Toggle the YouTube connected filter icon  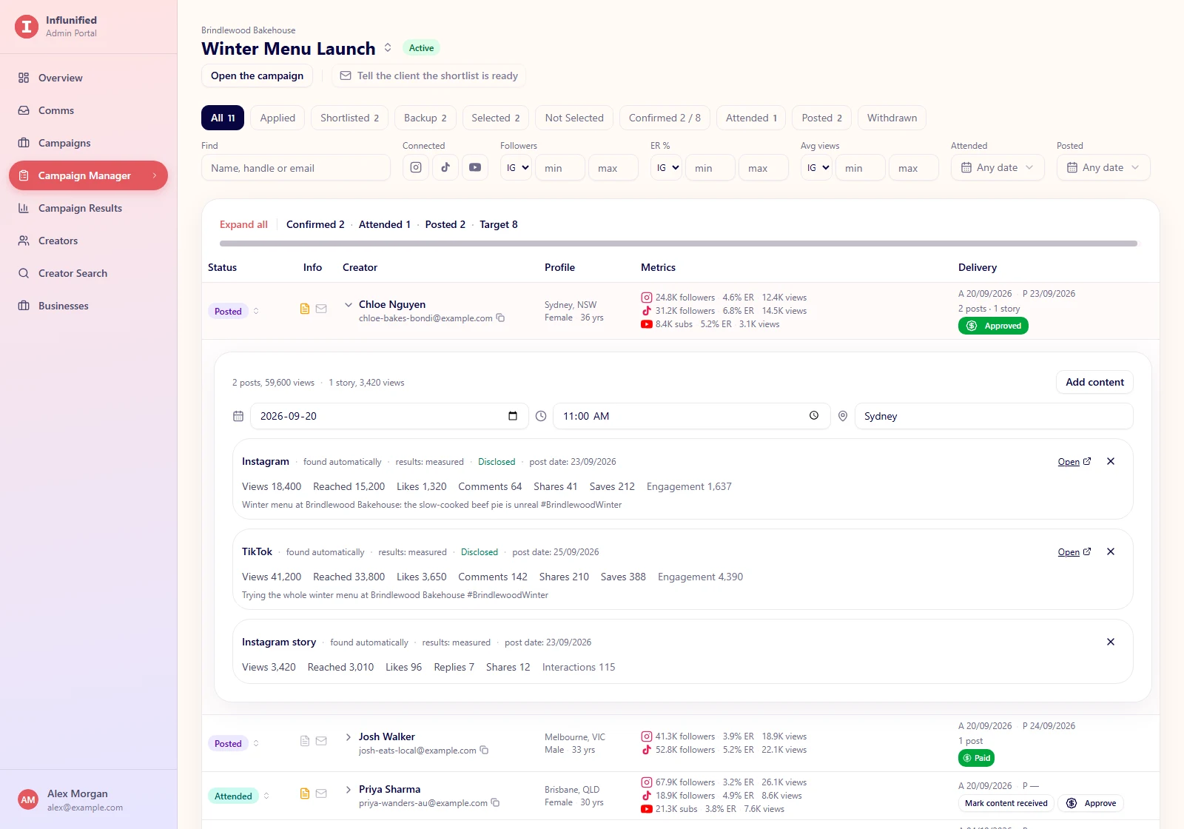click(475, 167)
